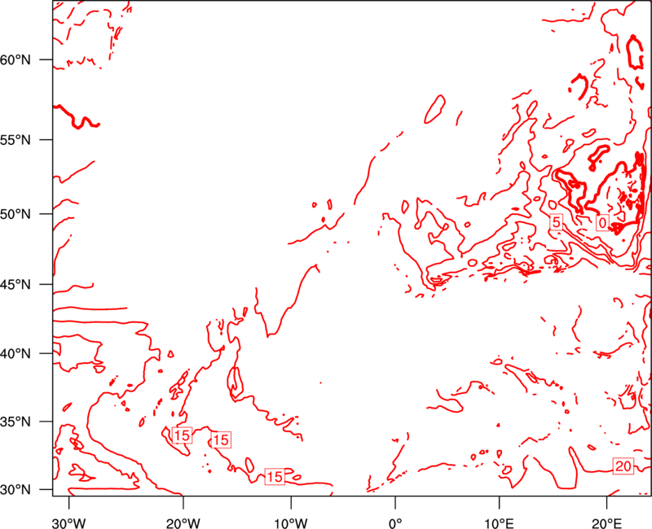Click the 50°N latitude label
This screenshot has width=652, height=529.
(15, 214)
